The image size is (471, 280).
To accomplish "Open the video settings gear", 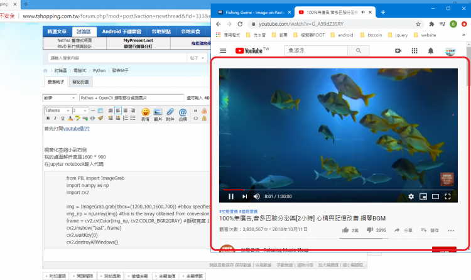I will [411, 197].
